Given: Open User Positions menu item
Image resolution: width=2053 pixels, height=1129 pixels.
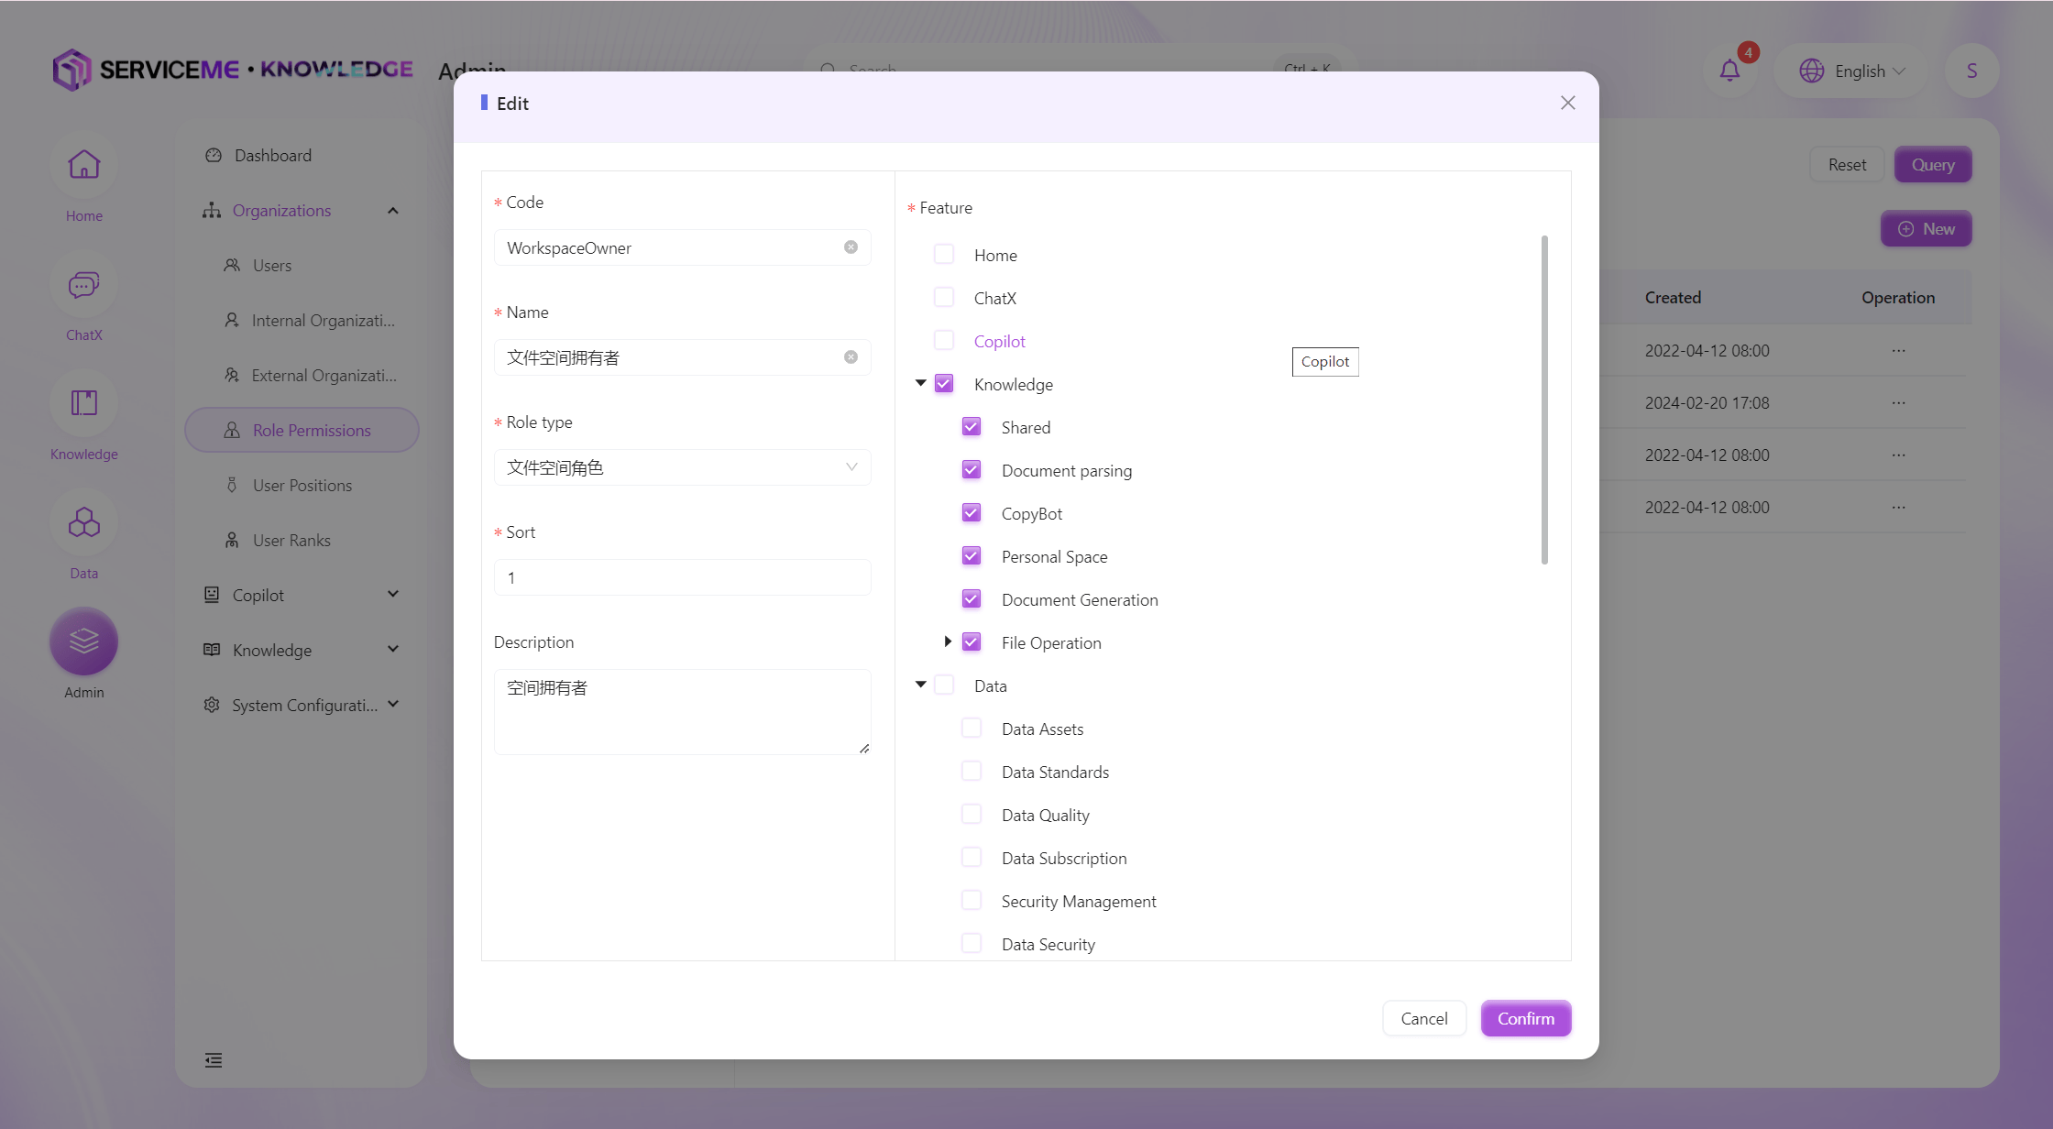Looking at the screenshot, I should pyautogui.click(x=302, y=486).
